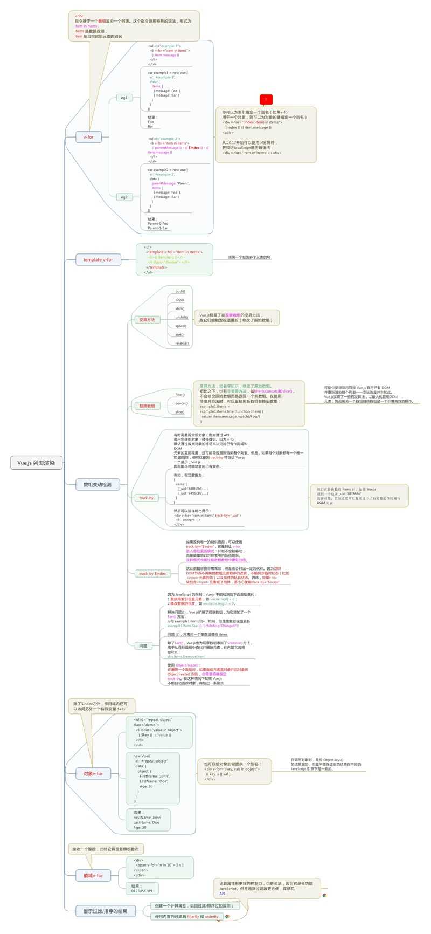Click the slice() node

[x=180, y=411]
